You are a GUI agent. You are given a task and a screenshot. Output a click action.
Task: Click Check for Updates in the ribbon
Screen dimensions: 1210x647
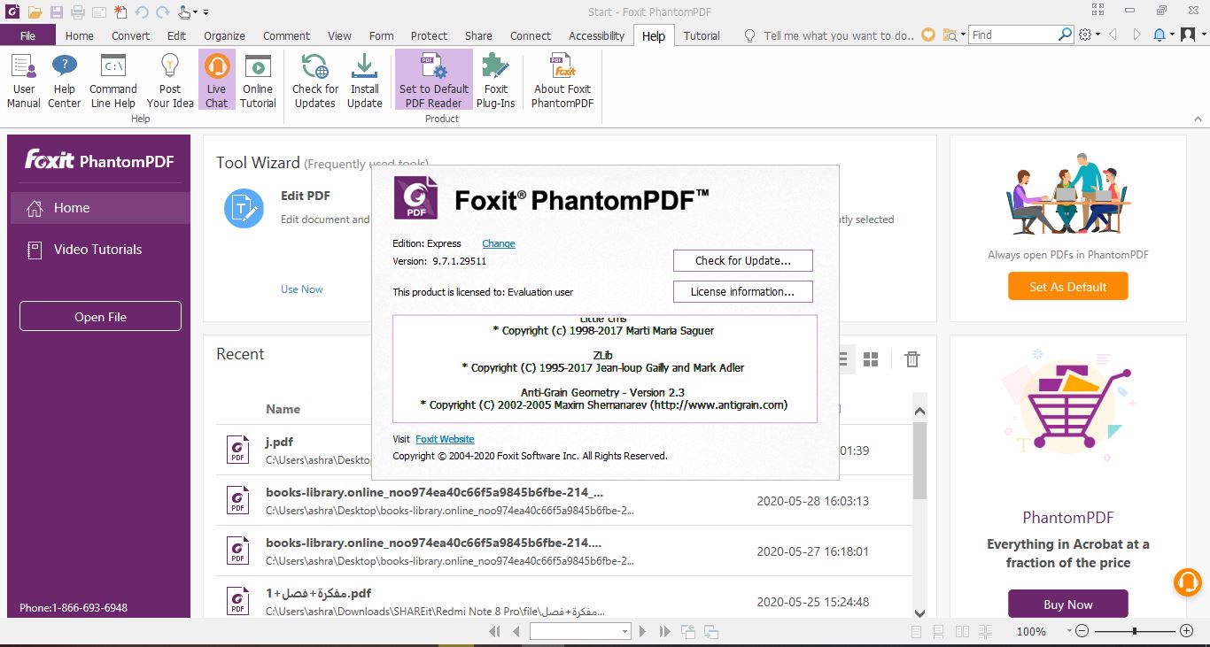click(x=315, y=80)
